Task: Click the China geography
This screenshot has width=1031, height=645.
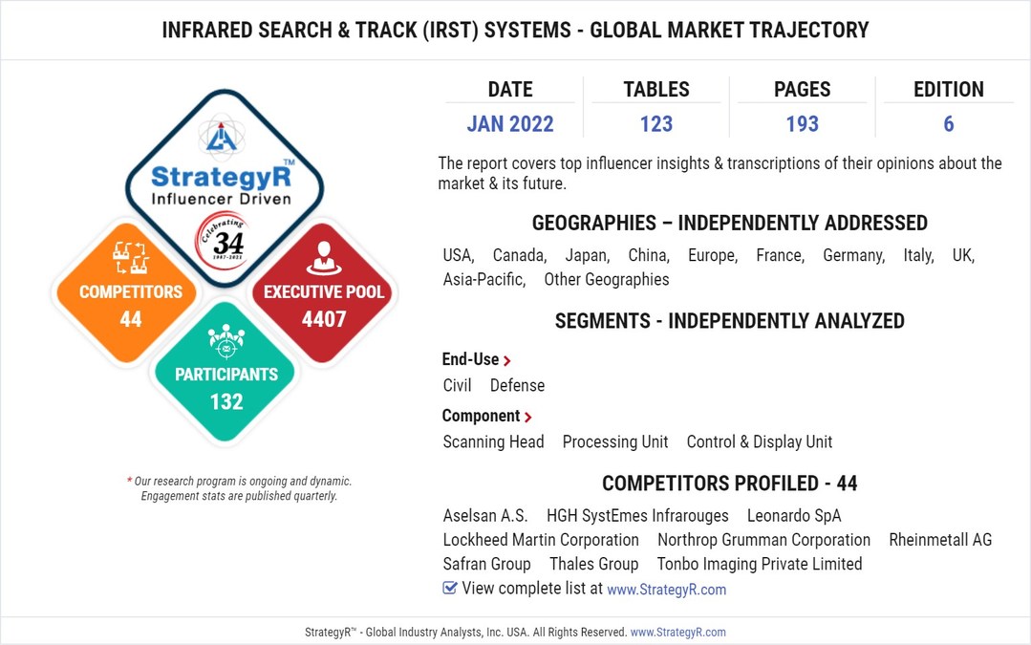Action: (x=649, y=255)
